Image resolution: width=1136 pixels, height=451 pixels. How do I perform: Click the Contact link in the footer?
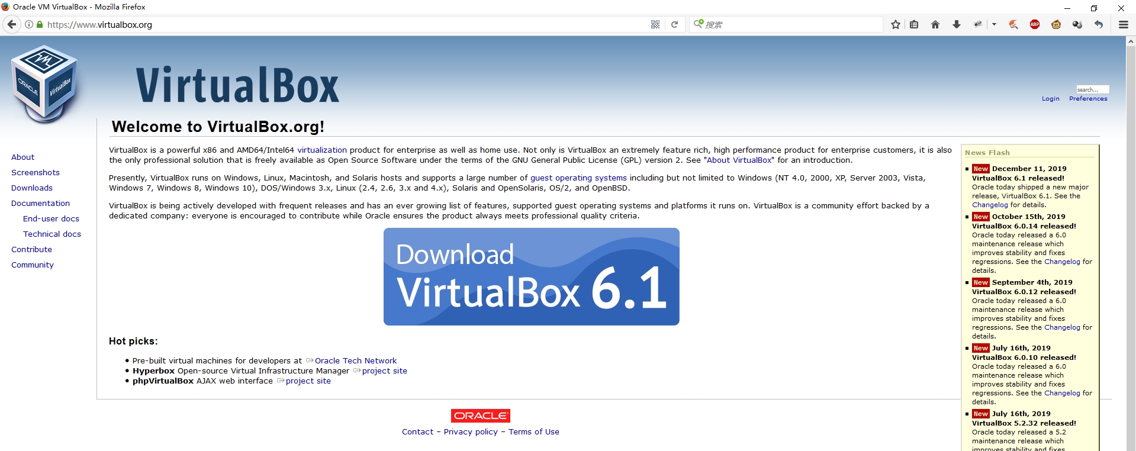(x=418, y=431)
